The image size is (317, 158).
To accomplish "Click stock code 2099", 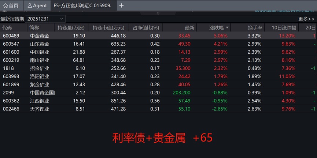I will point(8,93).
